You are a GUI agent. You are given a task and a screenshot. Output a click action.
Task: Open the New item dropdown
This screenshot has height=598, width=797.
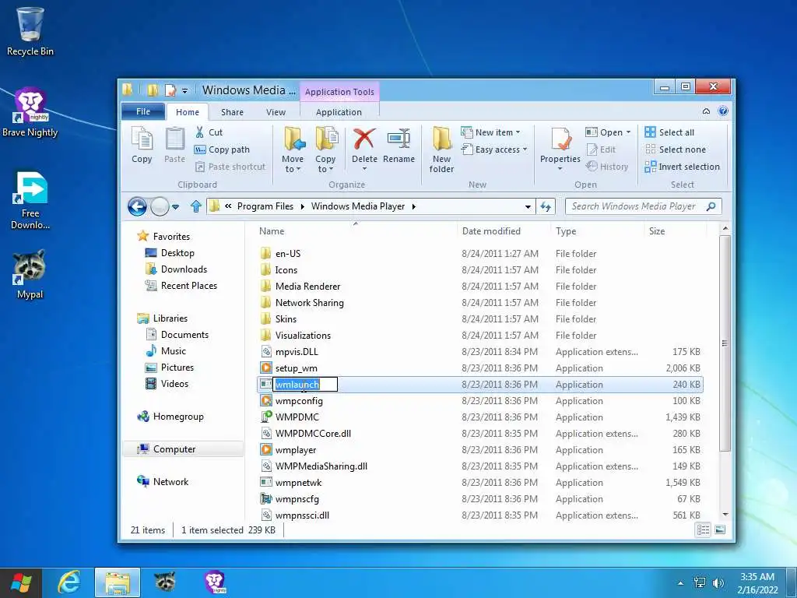[490, 132]
